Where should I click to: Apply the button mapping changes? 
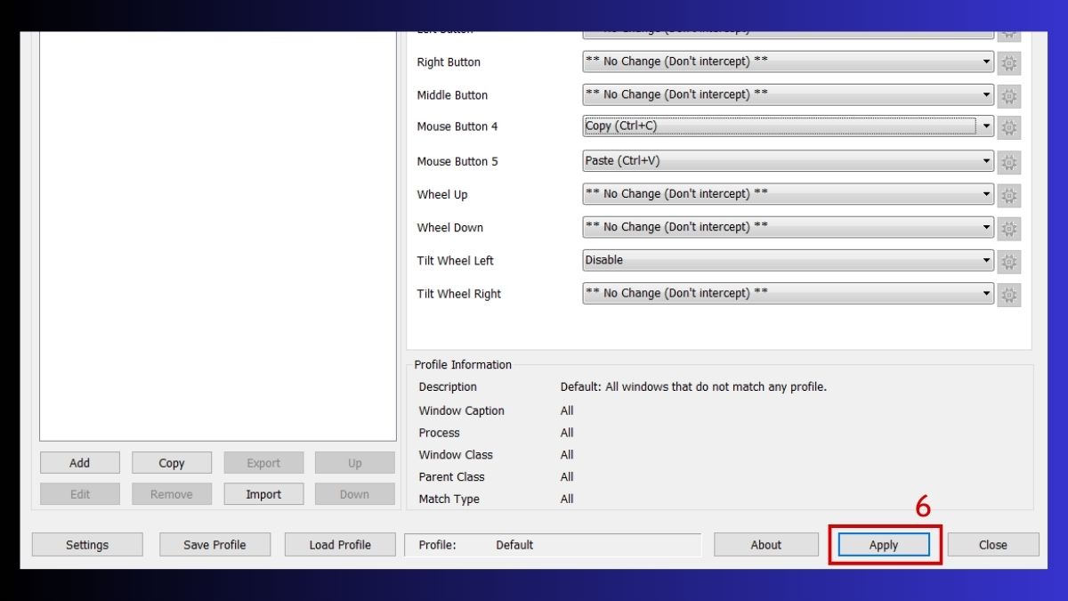[884, 545]
